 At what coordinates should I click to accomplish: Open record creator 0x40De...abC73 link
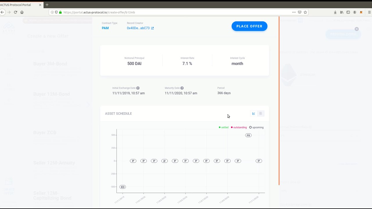(138, 28)
